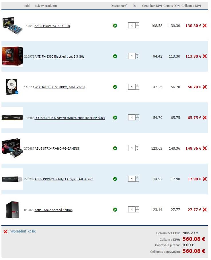This screenshot has height=260, width=211.
Task: Decrease quantity of AMD FX-8300 Black edition
Action: click(x=137, y=58)
